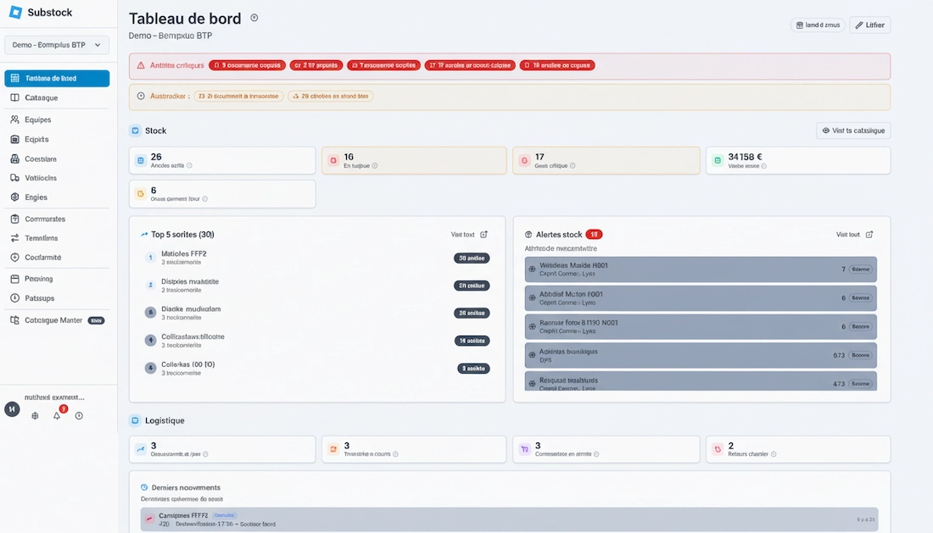Screen dimensions: 933x533
Task: Click the info icon on 34 158 € card
Action: click(764, 166)
